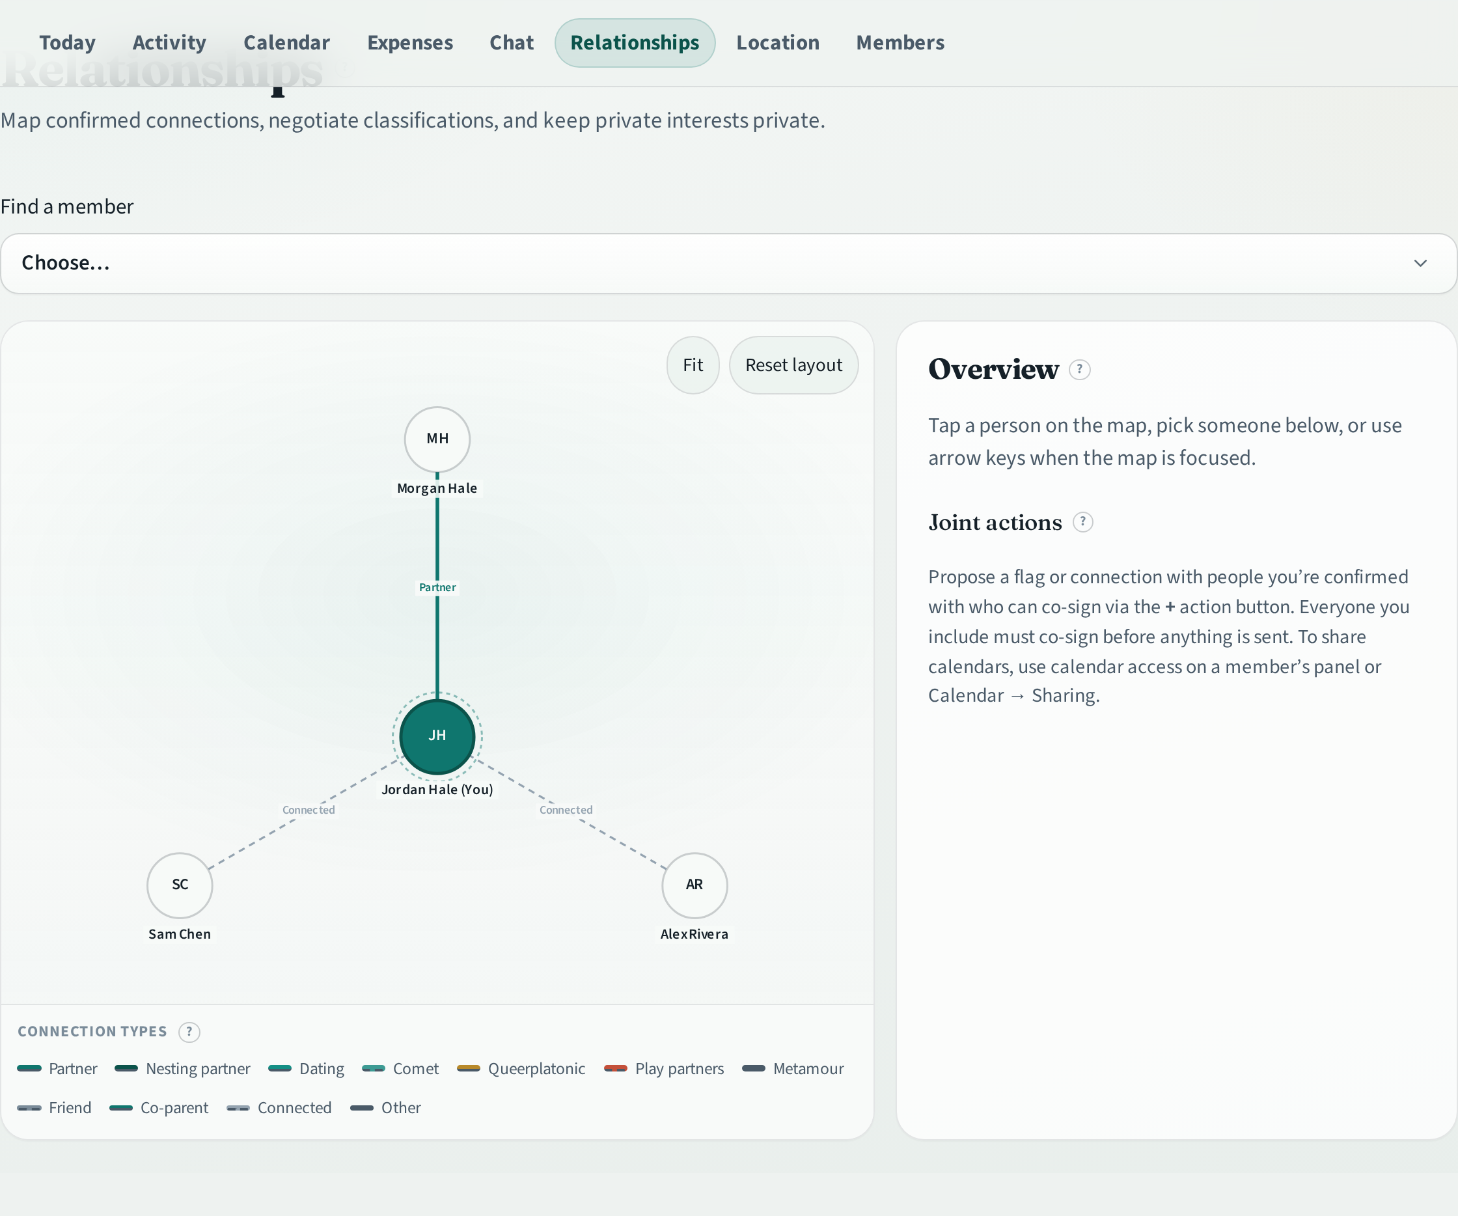Open the Location tab
1458x1216 pixels.
[x=778, y=43]
